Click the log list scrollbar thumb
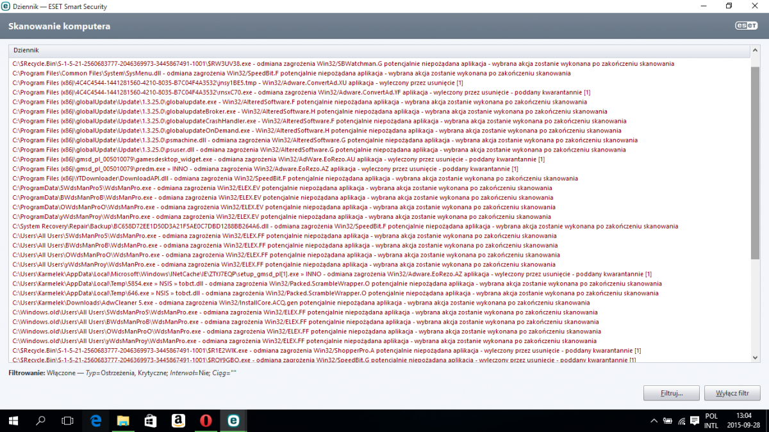769x432 pixels. 755,163
